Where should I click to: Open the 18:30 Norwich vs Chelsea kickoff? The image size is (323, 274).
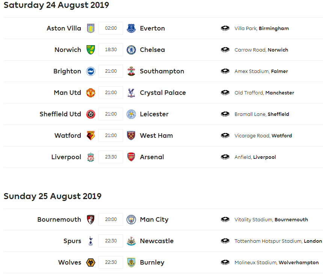coord(111,50)
